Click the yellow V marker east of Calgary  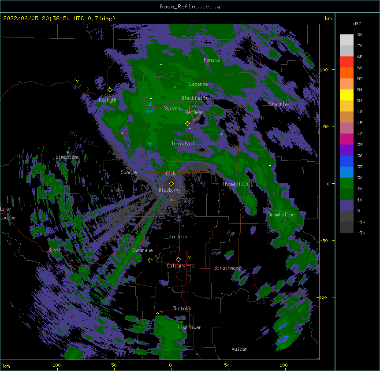(x=189, y=257)
